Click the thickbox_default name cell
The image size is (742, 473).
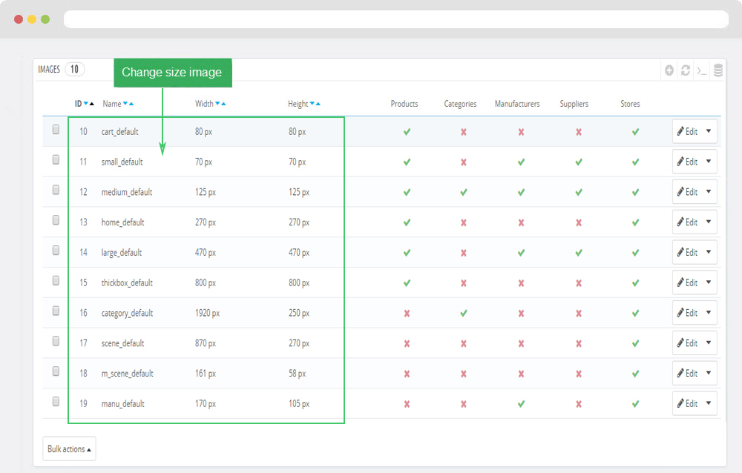[x=127, y=283]
